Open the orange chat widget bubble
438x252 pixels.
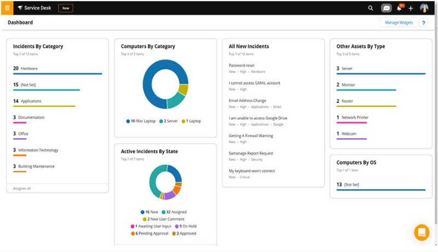pos(422,232)
